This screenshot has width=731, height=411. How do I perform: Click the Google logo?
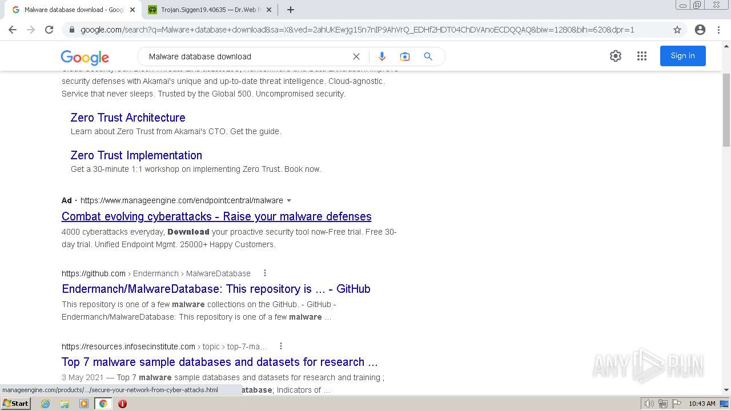pos(85,57)
